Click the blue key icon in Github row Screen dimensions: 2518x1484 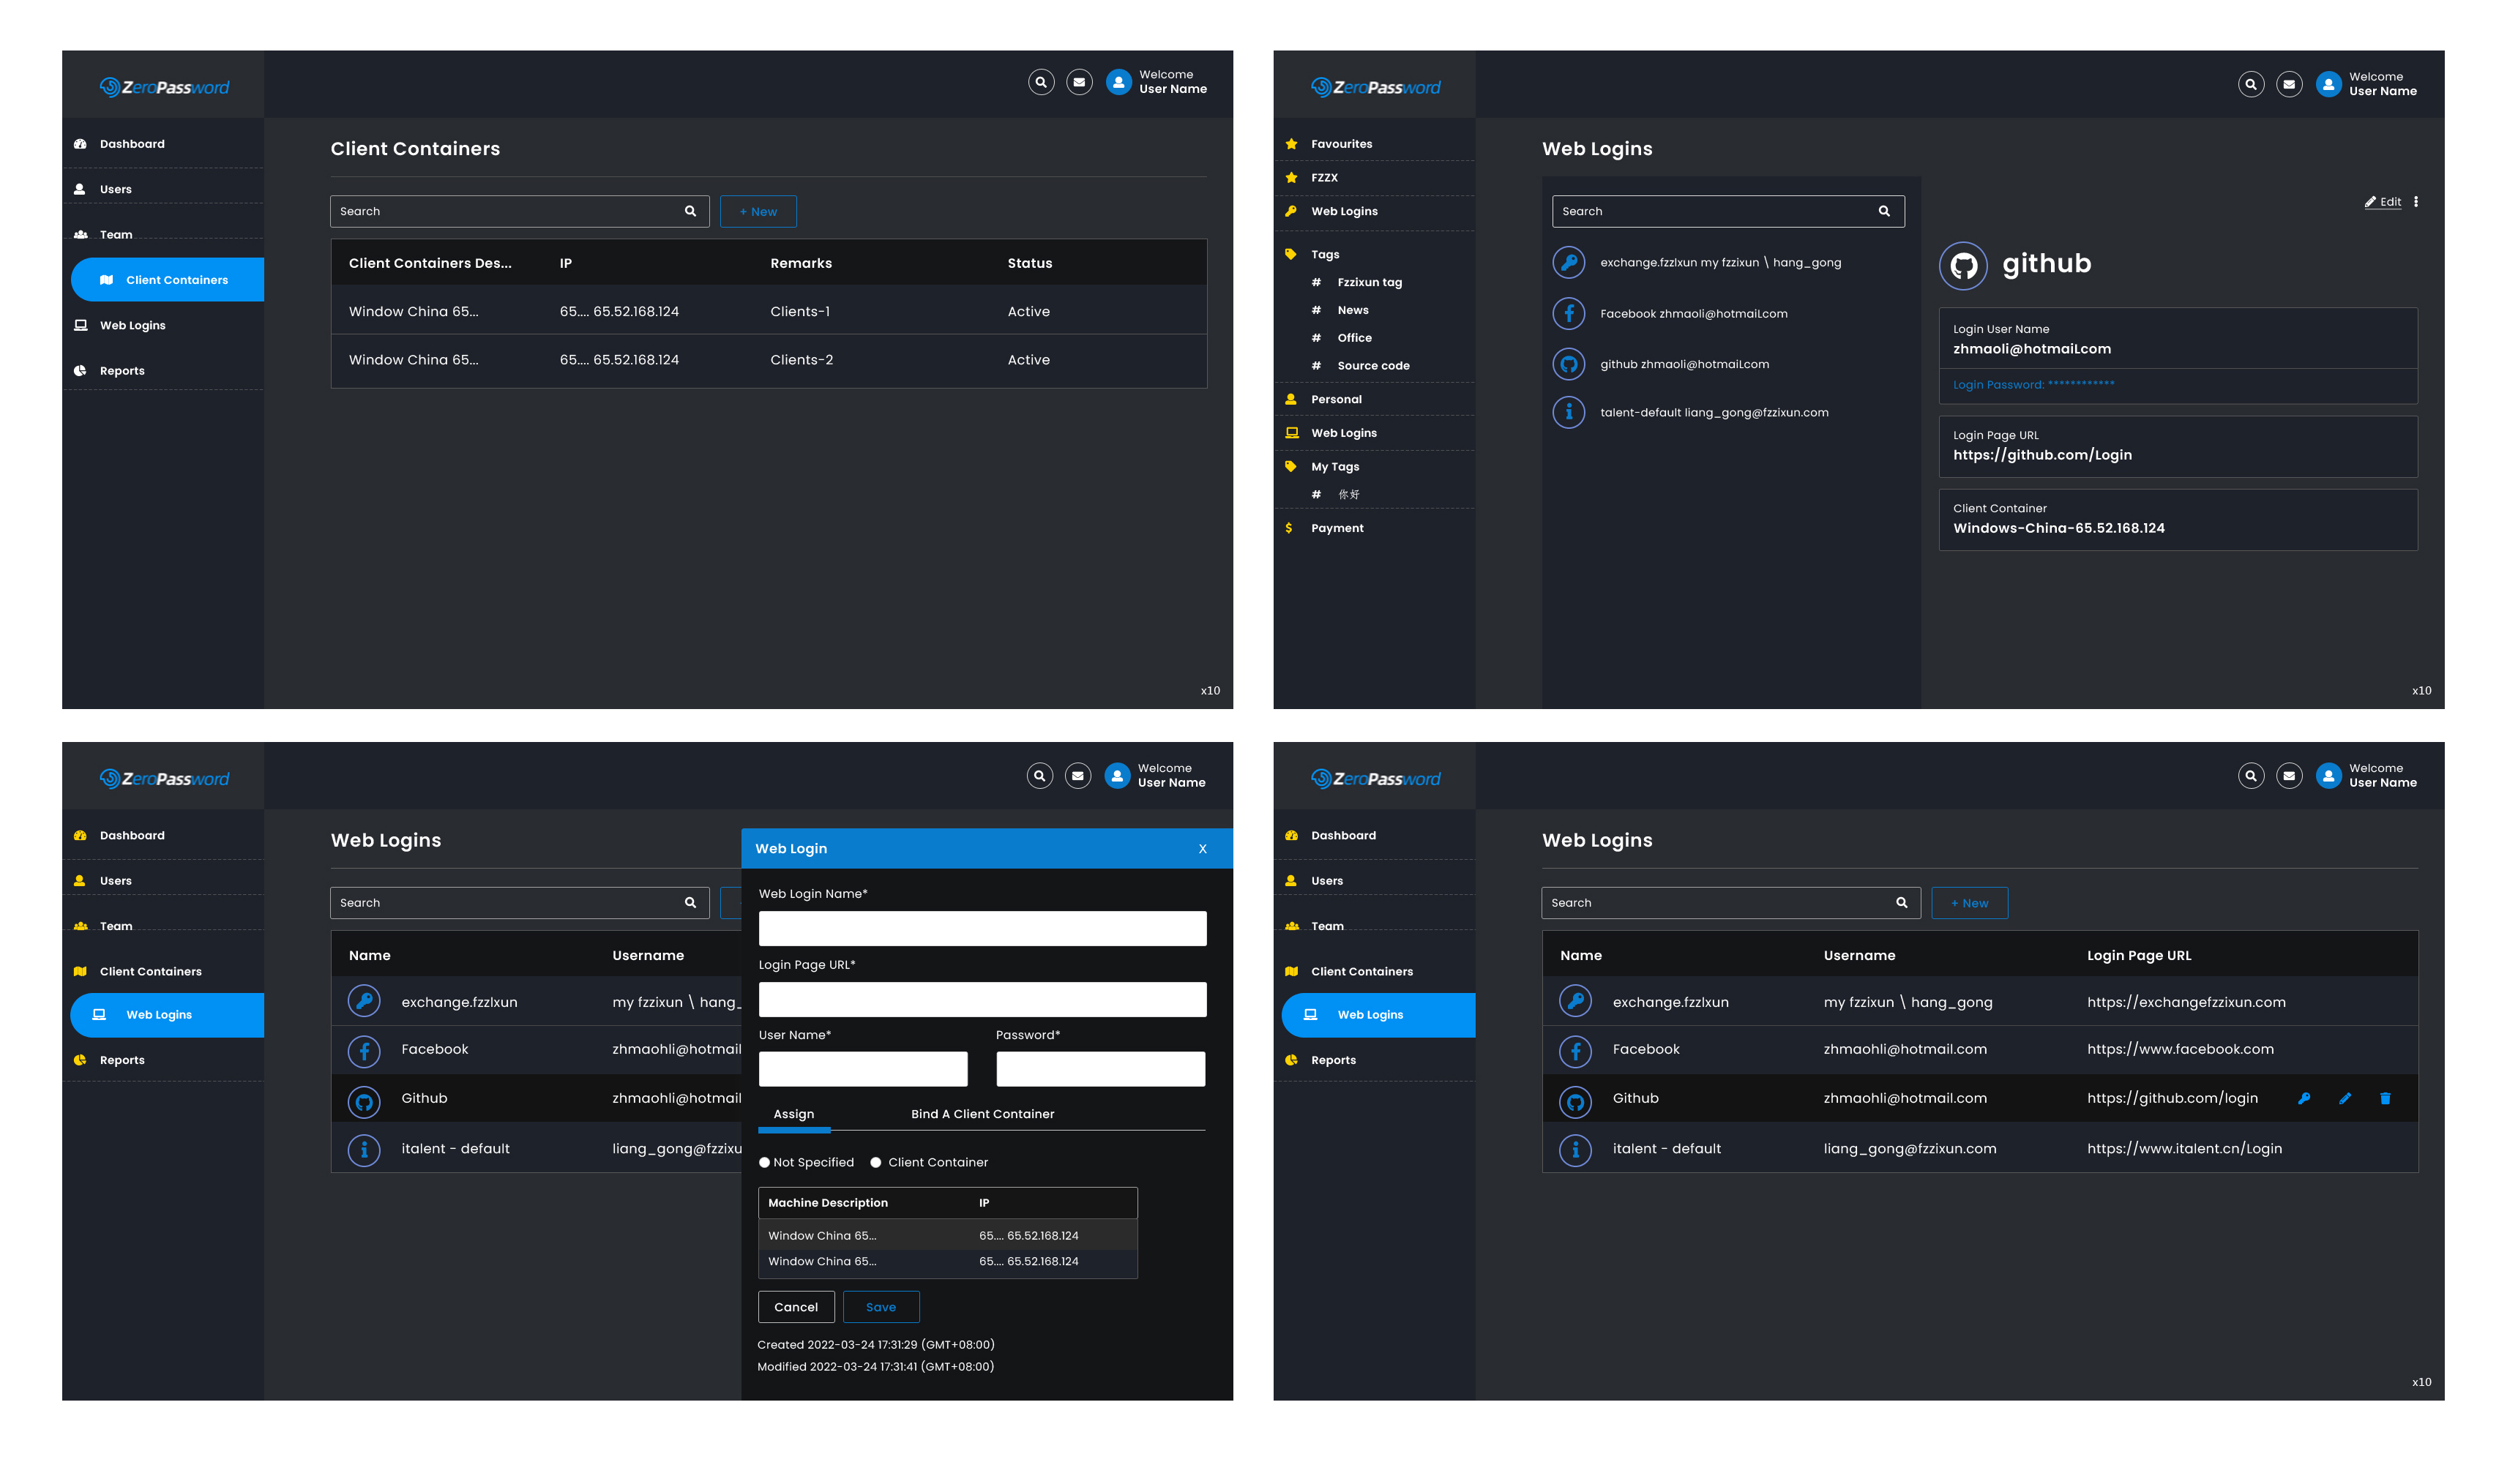point(2304,1098)
